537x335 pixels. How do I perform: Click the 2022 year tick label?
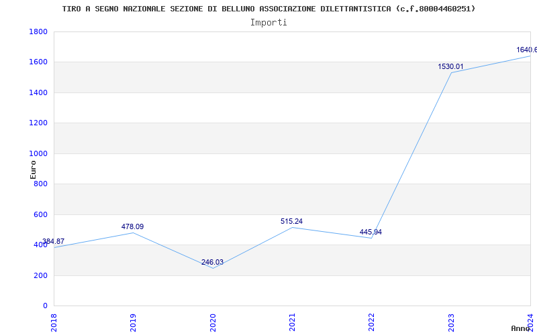[x=372, y=322]
